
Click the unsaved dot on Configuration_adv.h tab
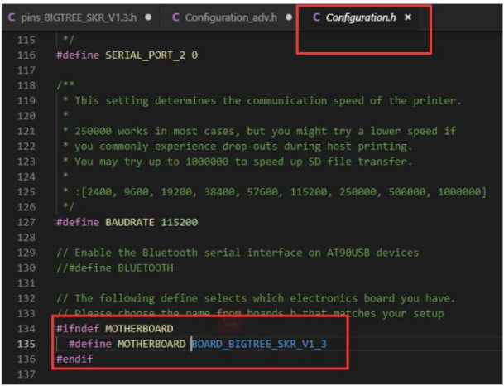[286, 17]
